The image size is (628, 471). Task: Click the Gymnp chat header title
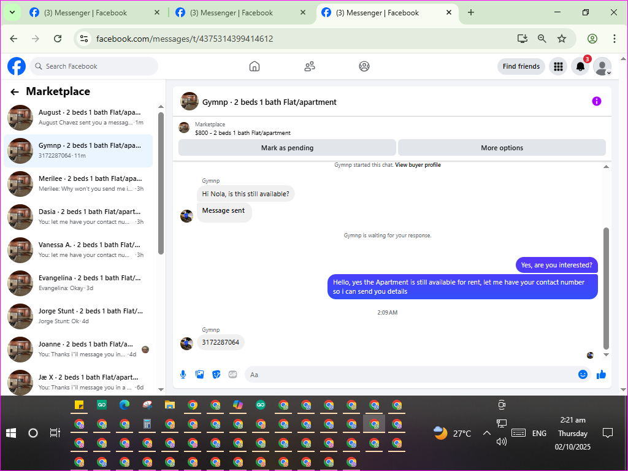click(269, 102)
